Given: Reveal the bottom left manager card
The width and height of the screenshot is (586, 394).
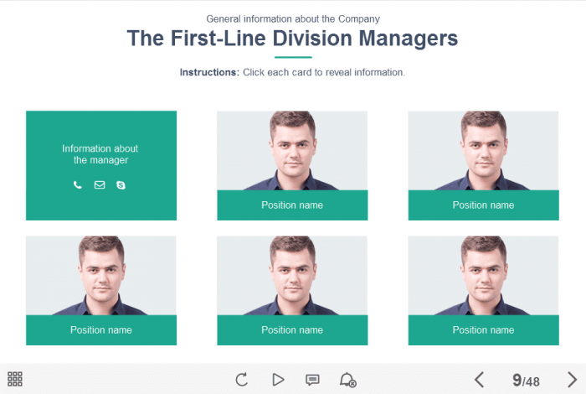Looking at the screenshot, I should point(101,290).
